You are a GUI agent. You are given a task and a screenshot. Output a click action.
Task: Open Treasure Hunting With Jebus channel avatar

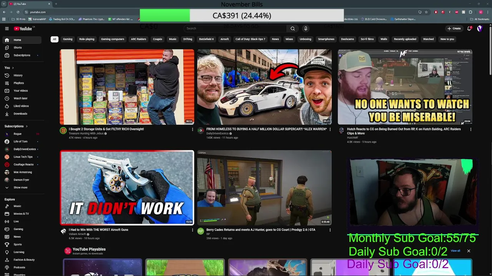(63, 131)
